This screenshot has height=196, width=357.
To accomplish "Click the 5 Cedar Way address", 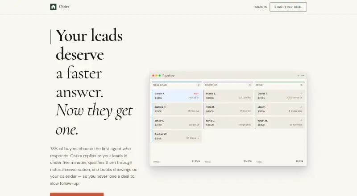I will pos(295,111).
